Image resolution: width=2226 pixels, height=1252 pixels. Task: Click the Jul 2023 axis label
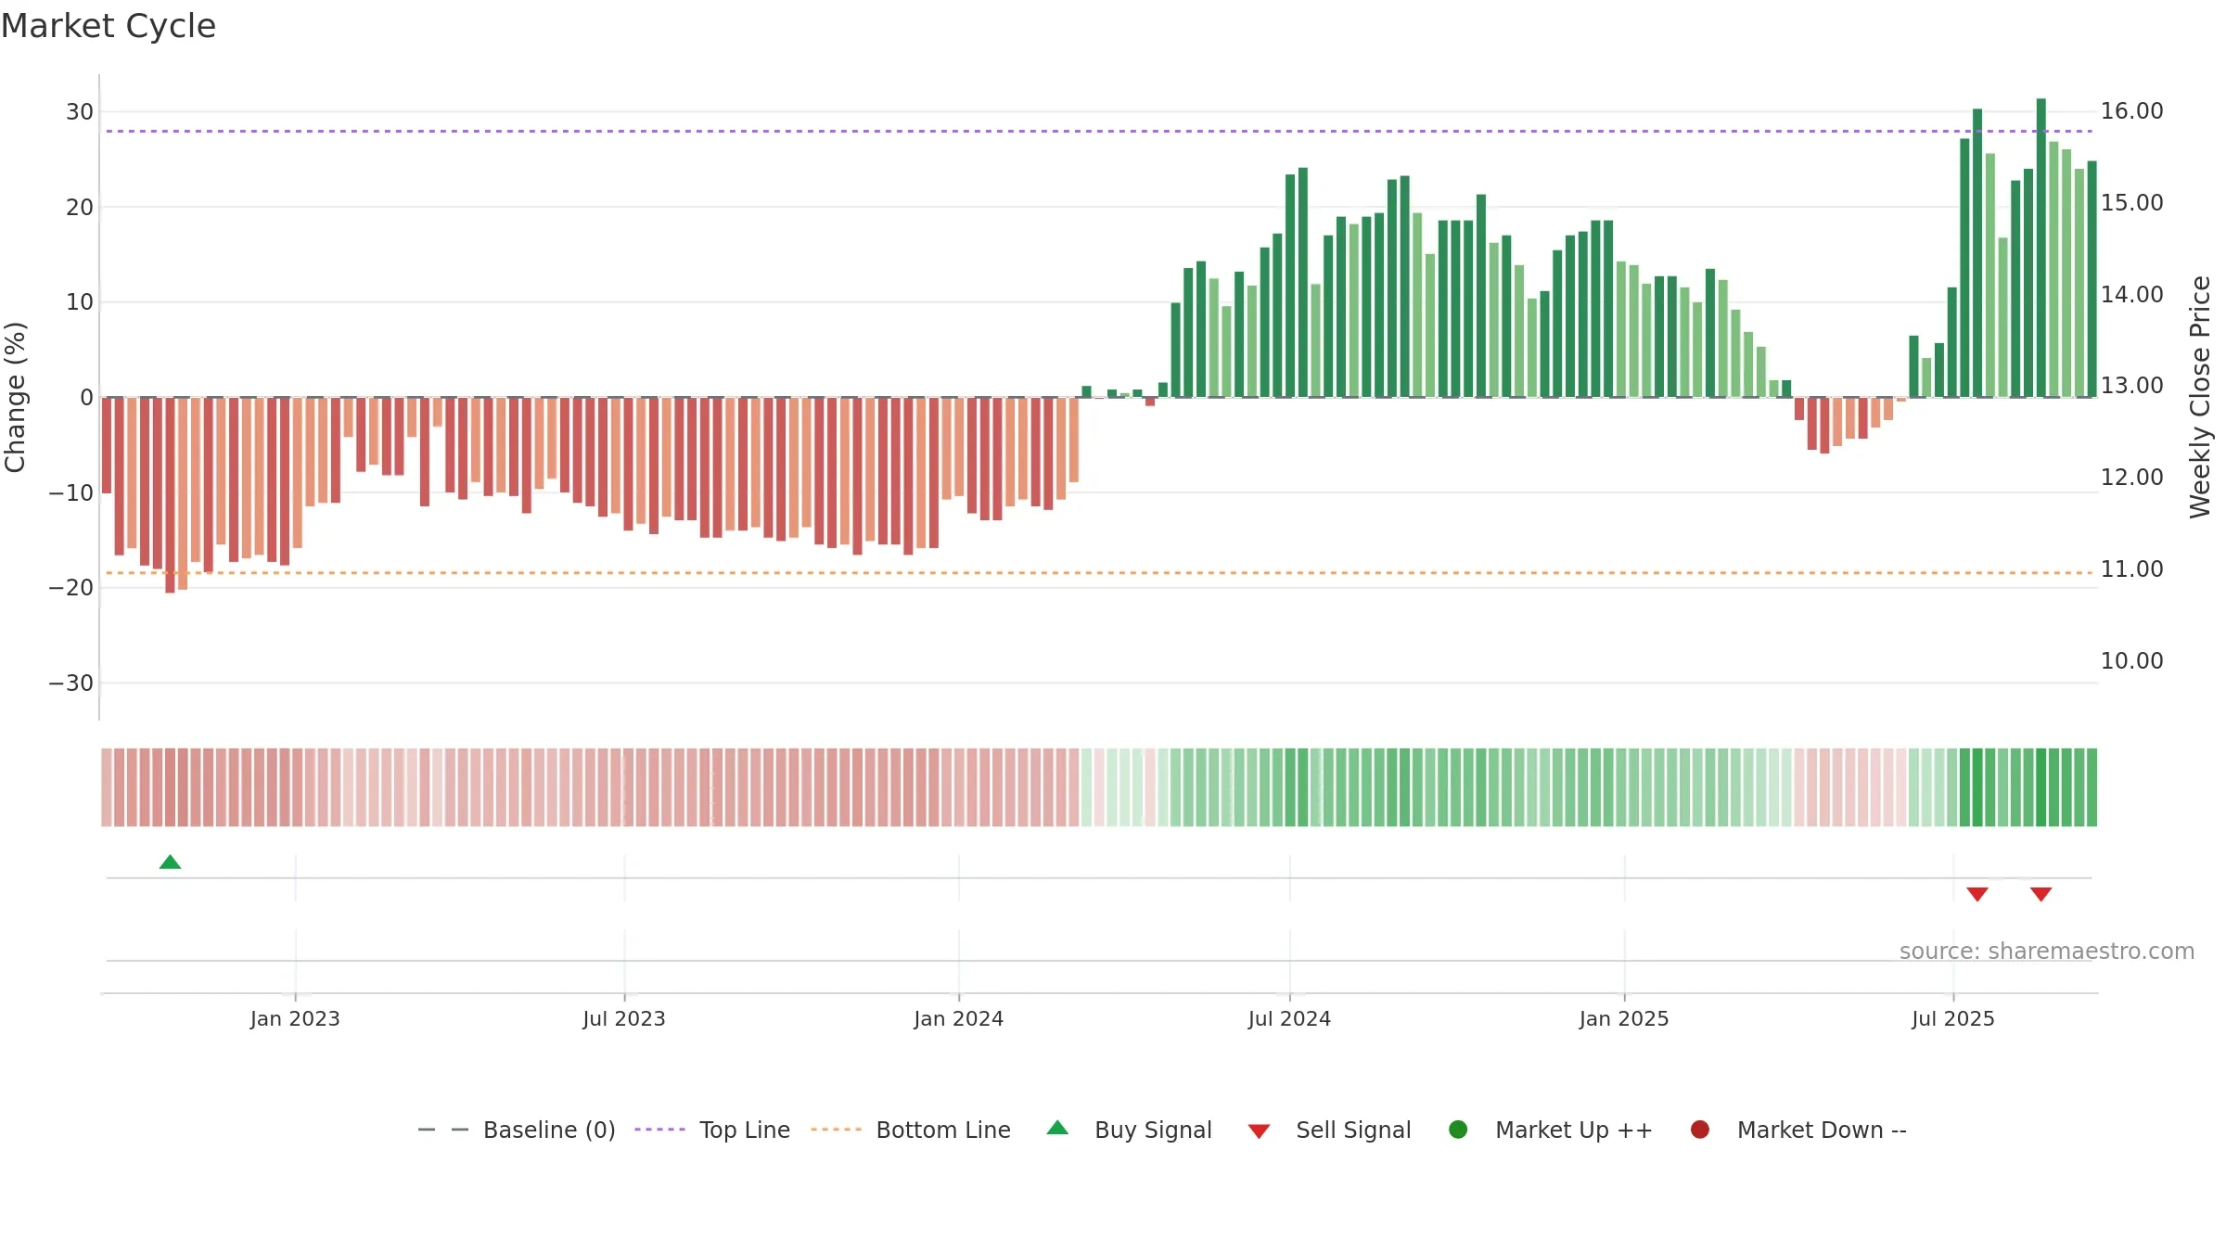624,1019
